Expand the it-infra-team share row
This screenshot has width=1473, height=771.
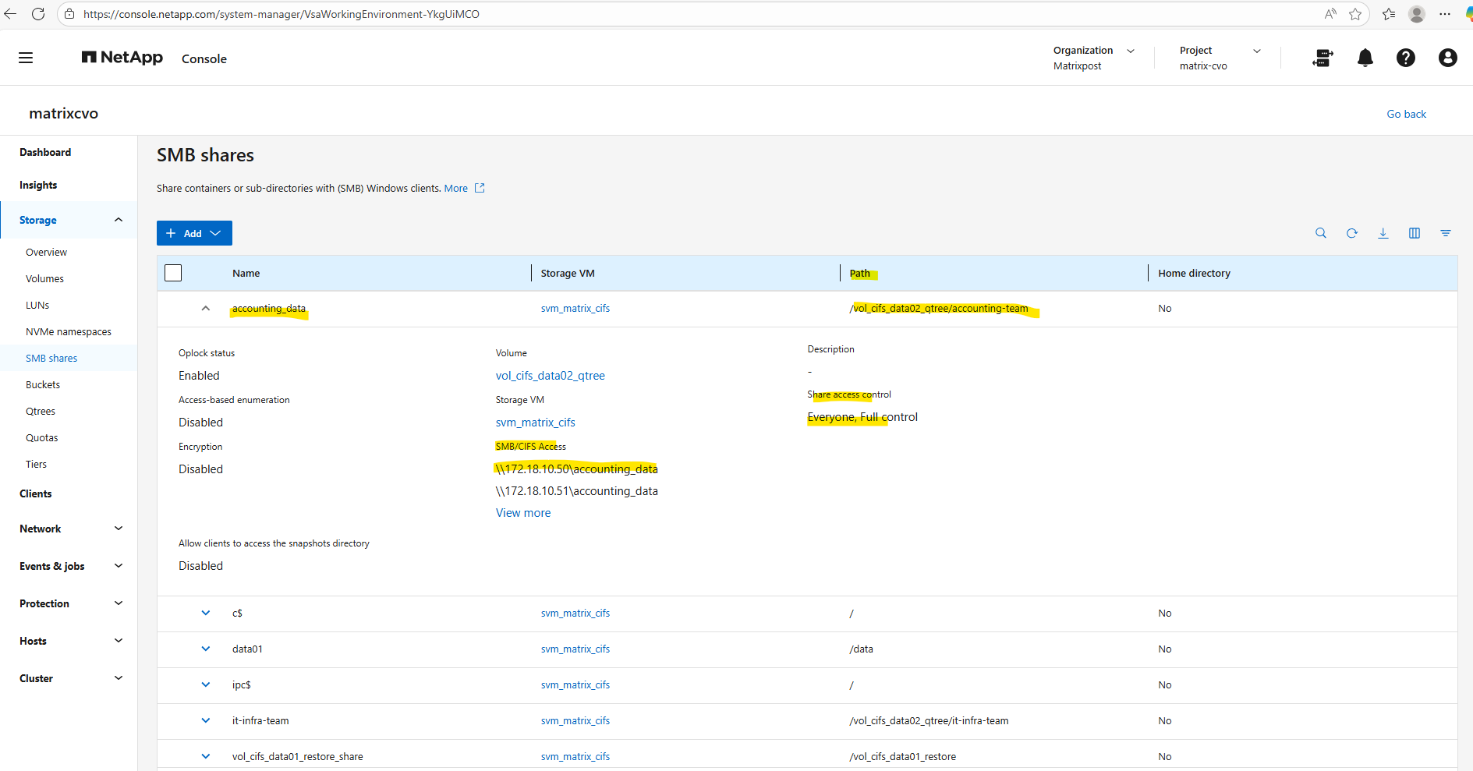click(x=206, y=720)
